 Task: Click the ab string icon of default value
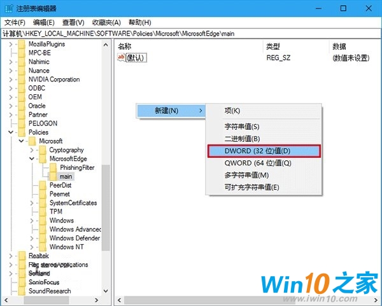coord(122,58)
